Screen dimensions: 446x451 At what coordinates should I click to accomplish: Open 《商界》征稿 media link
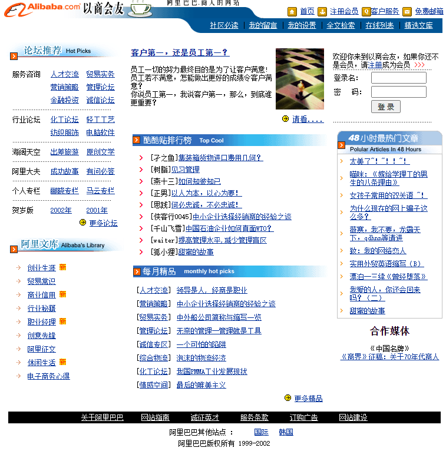[389, 357]
